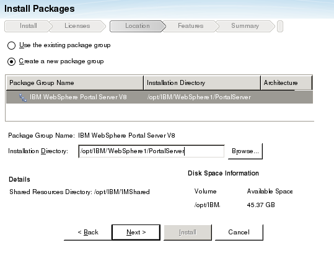Click the Browse... button
Viewport: 334px width, 253px height.
245,151
